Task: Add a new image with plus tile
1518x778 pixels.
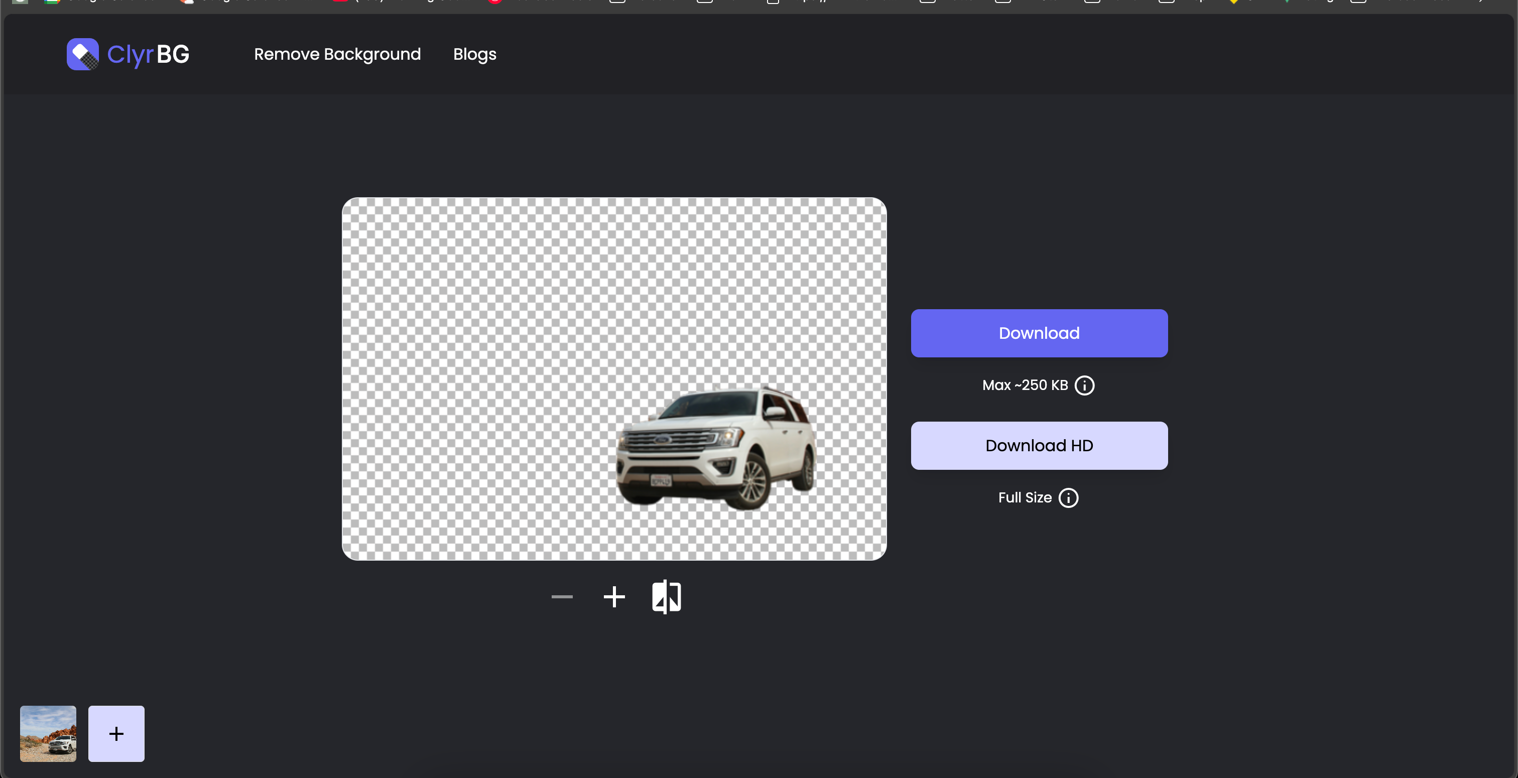Action: point(116,733)
